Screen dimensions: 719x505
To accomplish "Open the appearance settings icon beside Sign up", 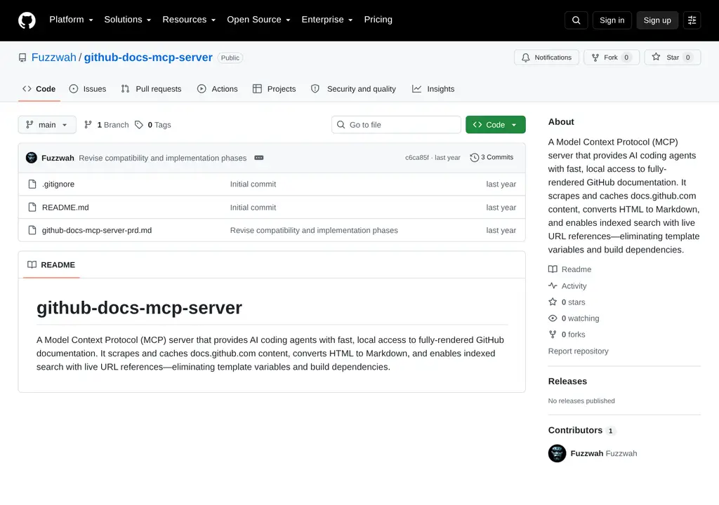I will click(x=692, y=20).
